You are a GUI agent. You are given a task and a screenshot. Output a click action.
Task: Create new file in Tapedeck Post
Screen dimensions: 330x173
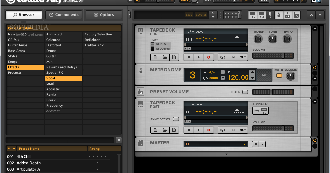tap(155, 130)
